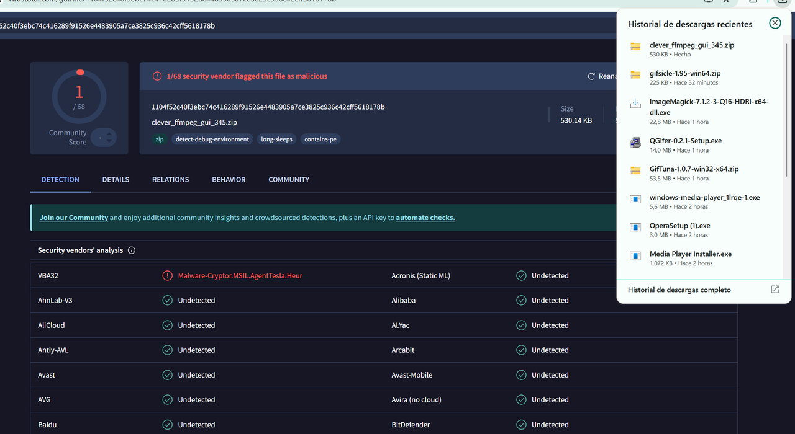Screen dimensions: 795x434
Task: Click the green check icon in Avast-Mobile row
Action: point(522,375)
